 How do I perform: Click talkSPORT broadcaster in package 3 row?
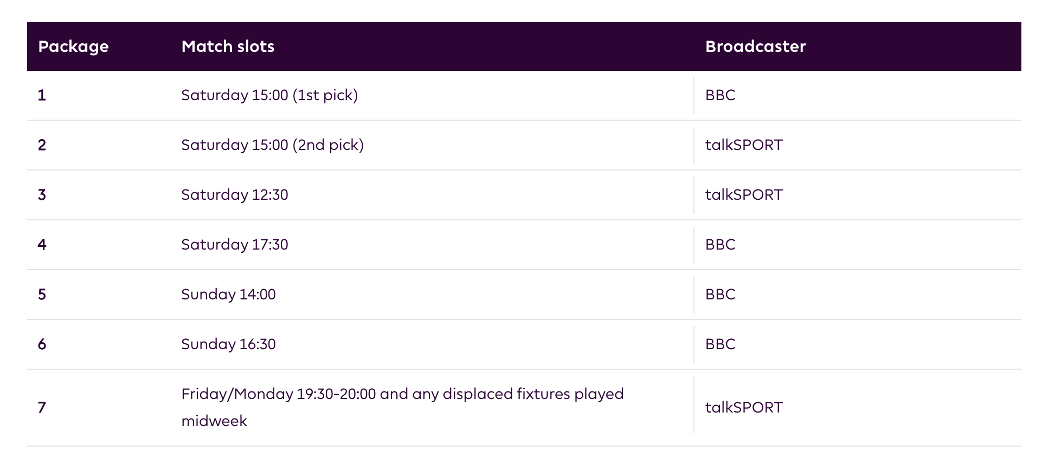coord(744,195)
